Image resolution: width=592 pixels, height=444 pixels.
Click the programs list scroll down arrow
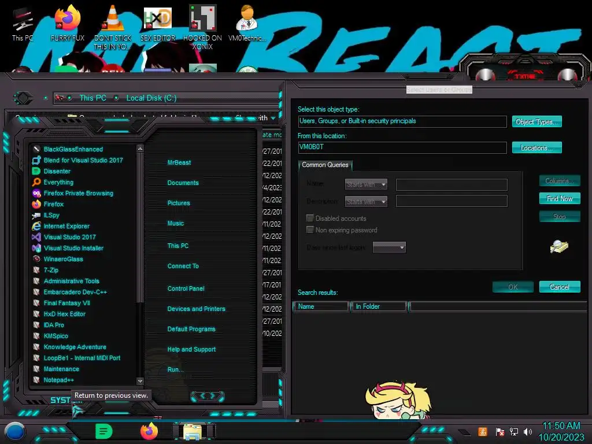click(x=140, y=381)
